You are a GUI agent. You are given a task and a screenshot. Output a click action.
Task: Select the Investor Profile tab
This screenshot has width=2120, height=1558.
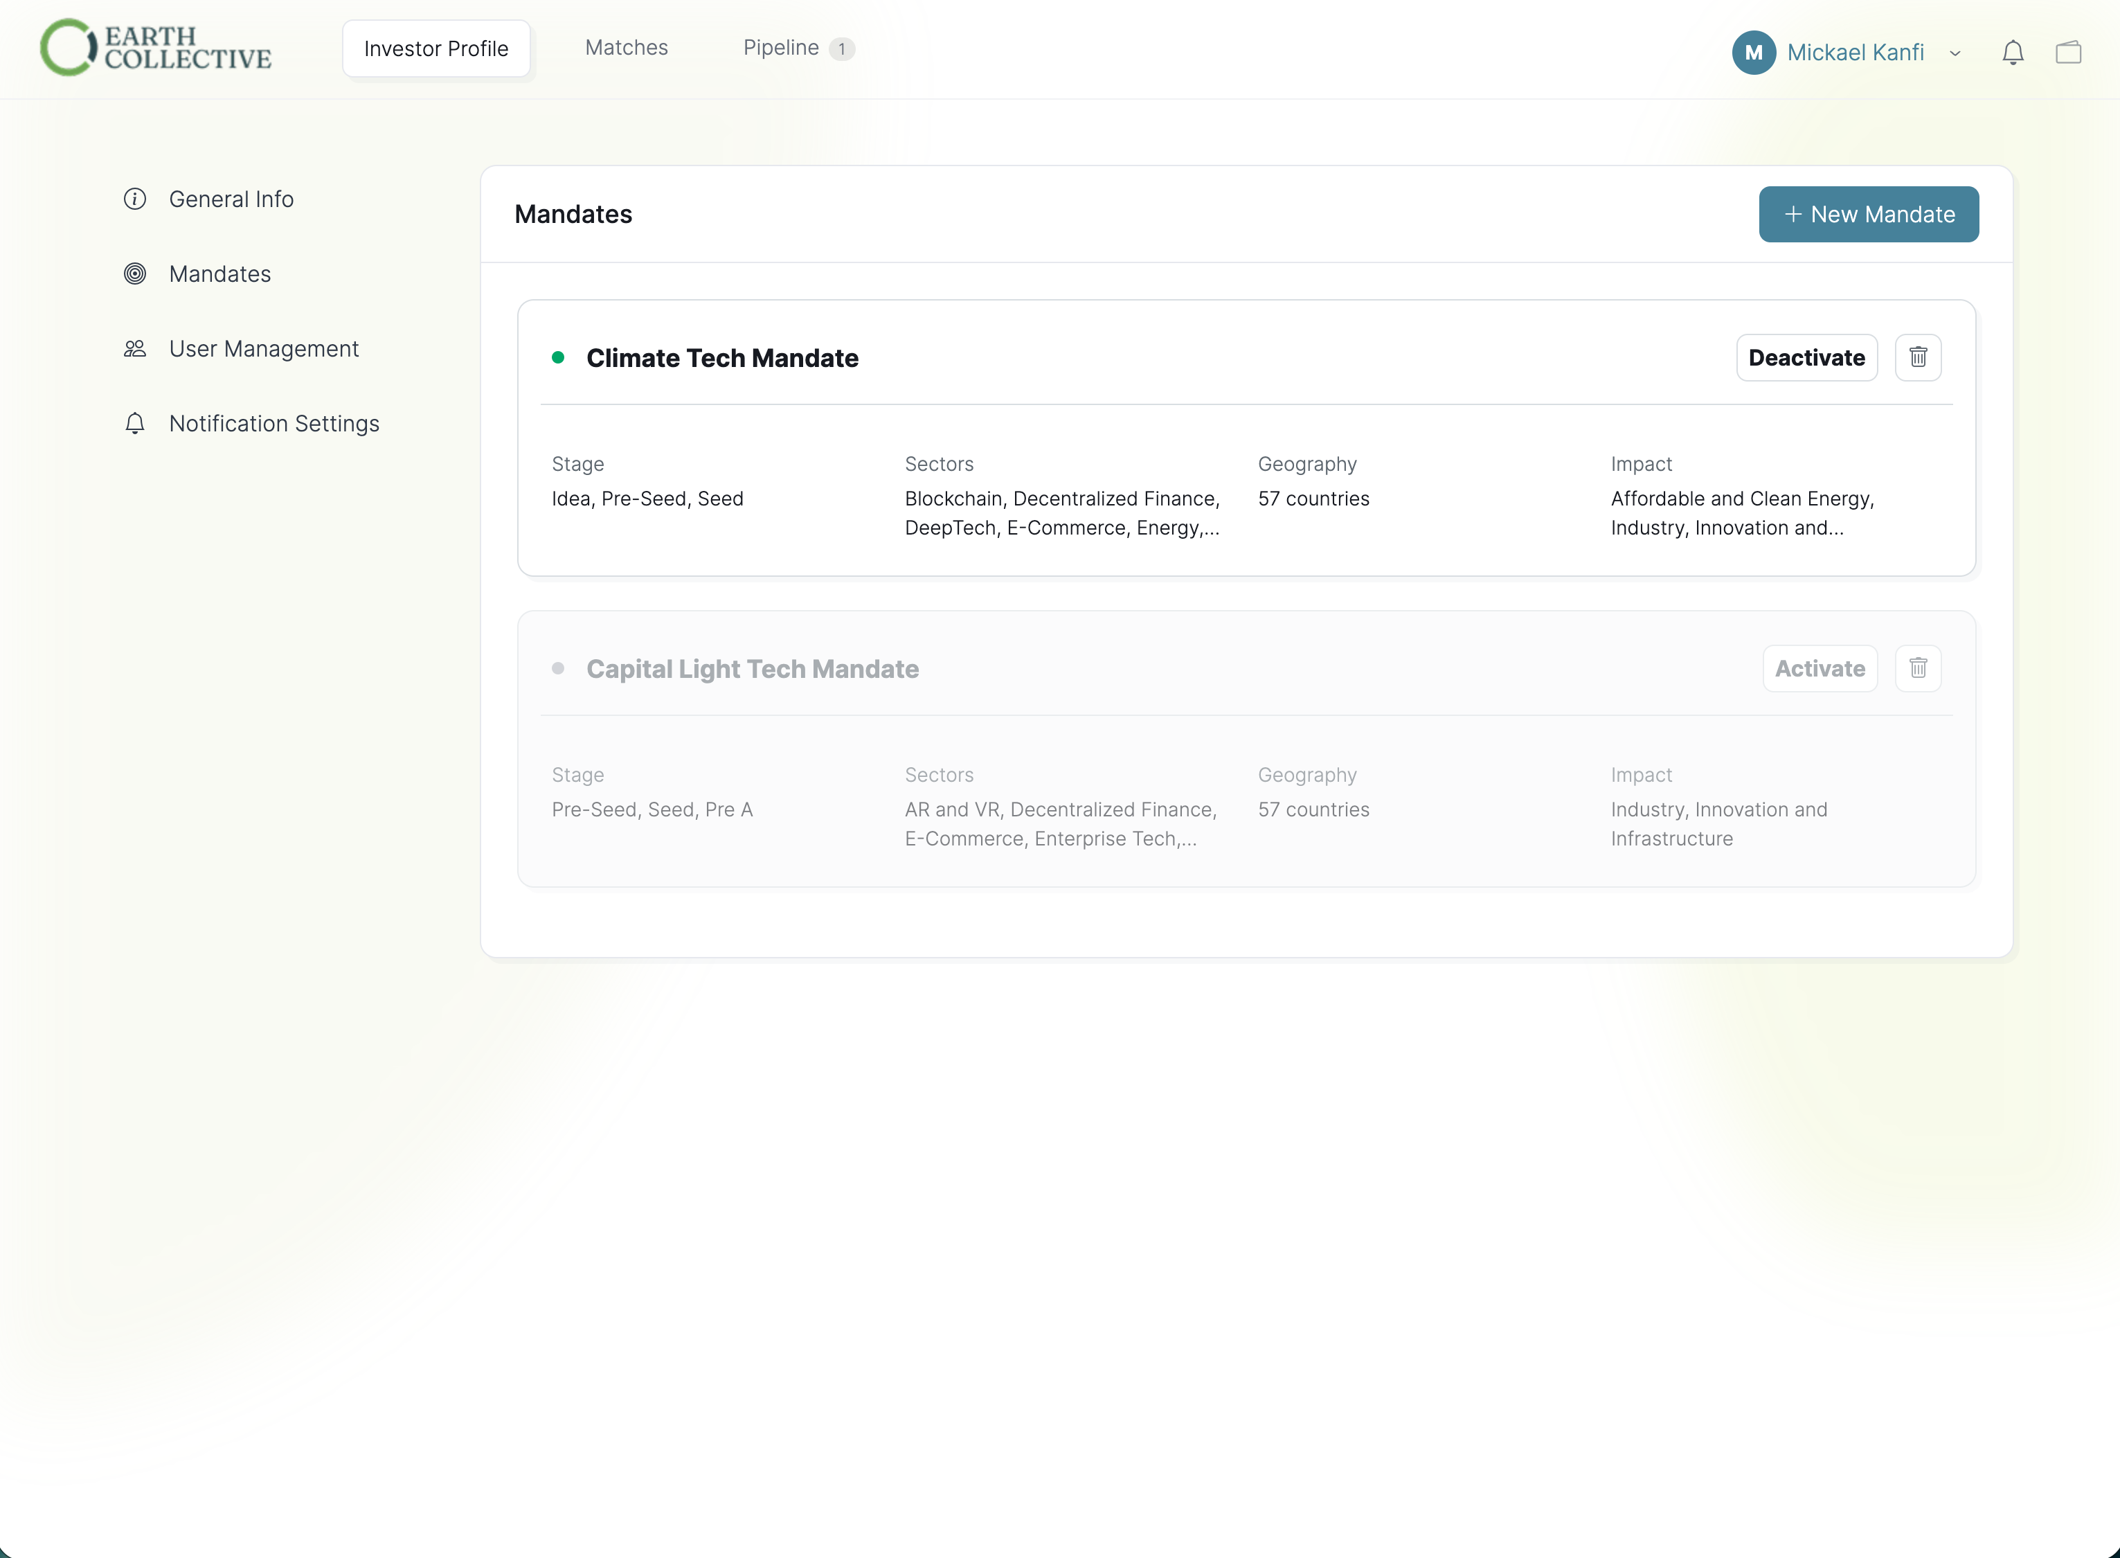[x=435, y=48]
